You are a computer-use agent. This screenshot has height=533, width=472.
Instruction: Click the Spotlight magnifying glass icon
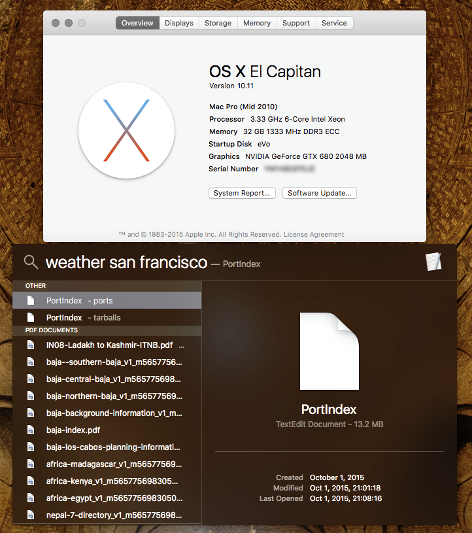(x=31, y=262)
